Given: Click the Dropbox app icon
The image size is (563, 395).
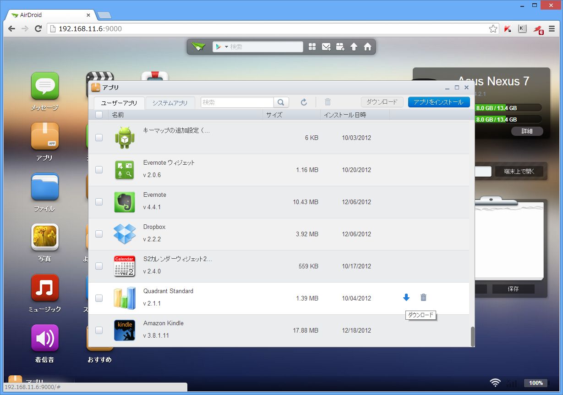Looking at the screenshot, I should point(125,234).
